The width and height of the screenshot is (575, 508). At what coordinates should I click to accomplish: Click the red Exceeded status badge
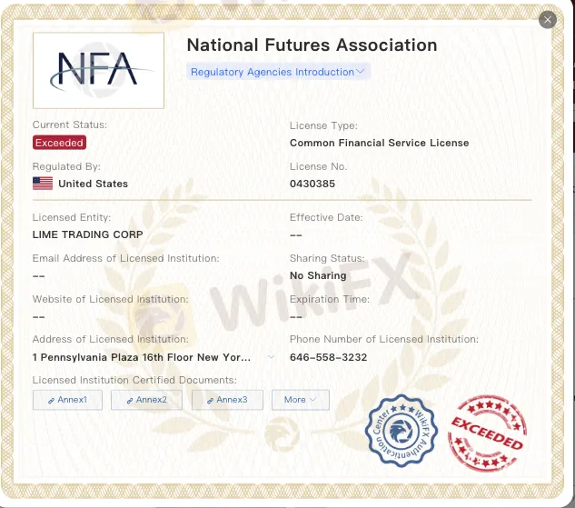pos(59,143)
